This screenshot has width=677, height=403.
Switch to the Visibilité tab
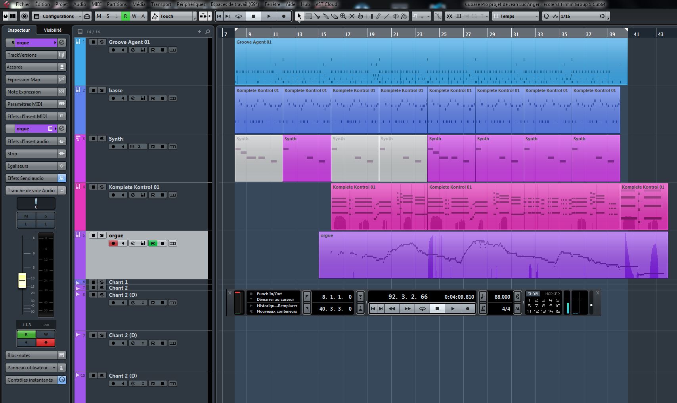[53, 30]
